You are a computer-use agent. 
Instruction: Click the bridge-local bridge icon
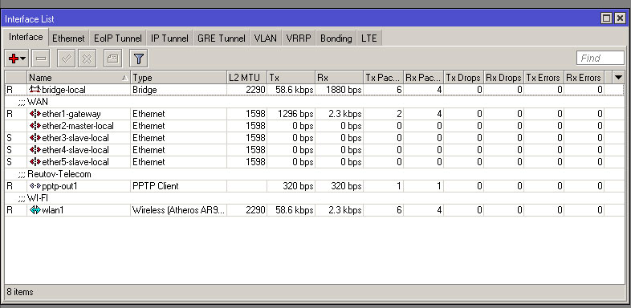pos(35,89)
